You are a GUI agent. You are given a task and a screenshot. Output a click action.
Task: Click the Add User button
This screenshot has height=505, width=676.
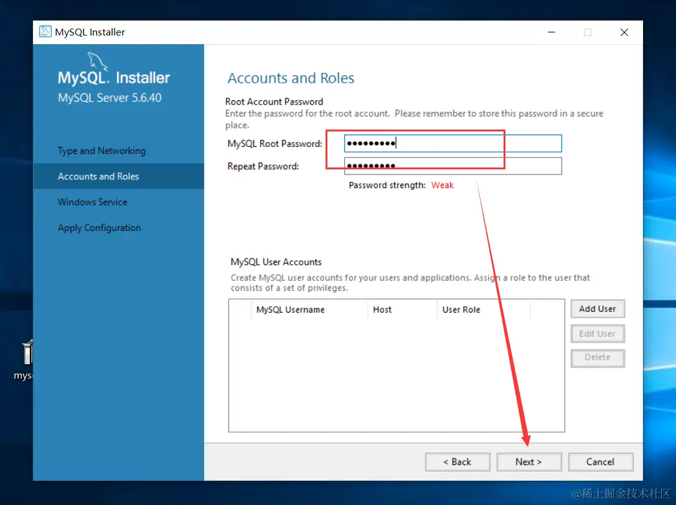[x=598, y=309]
